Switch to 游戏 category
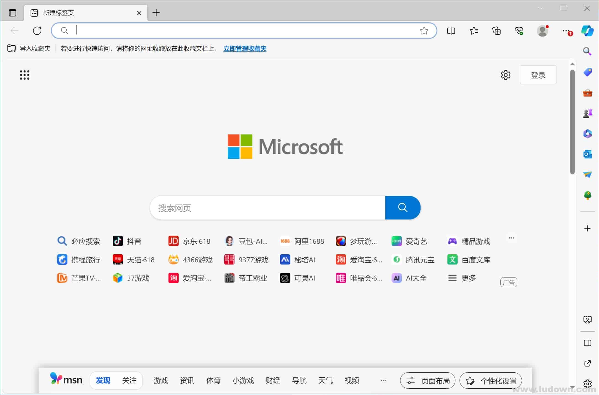The height and width of the screenshot is (395, 599). coord(161,381)
